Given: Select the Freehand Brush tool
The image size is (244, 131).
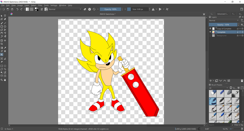Looking at the screenshot, I should [x=2, y=23].
